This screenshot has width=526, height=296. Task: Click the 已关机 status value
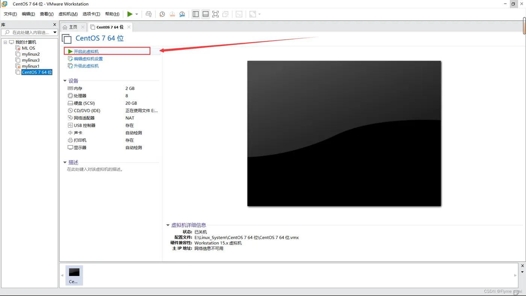(201, 232)
